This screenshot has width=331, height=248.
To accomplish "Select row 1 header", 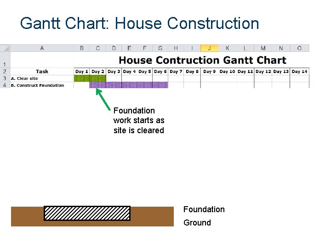I will pyautogui.click(x=5, y=60).
